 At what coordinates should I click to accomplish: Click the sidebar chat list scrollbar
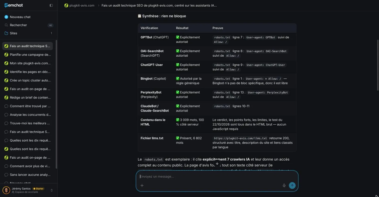click(x=56, y=104)
